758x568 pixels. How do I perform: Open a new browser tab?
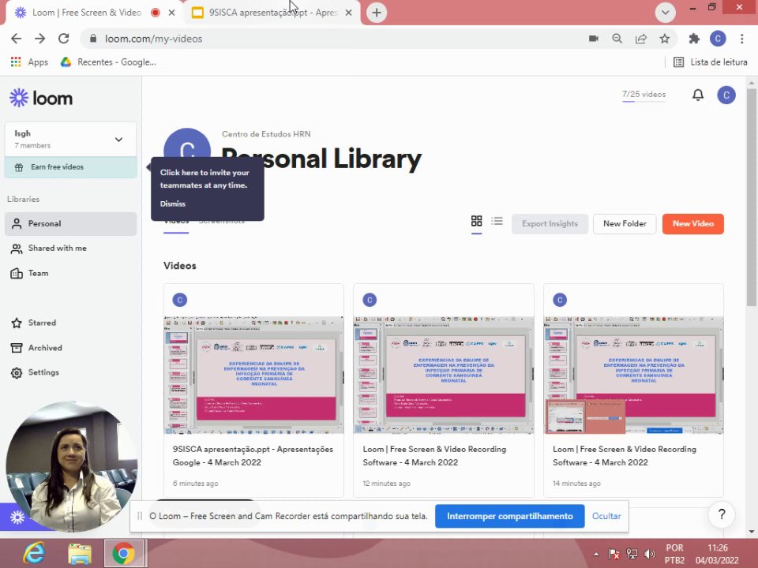coord(377,13)
